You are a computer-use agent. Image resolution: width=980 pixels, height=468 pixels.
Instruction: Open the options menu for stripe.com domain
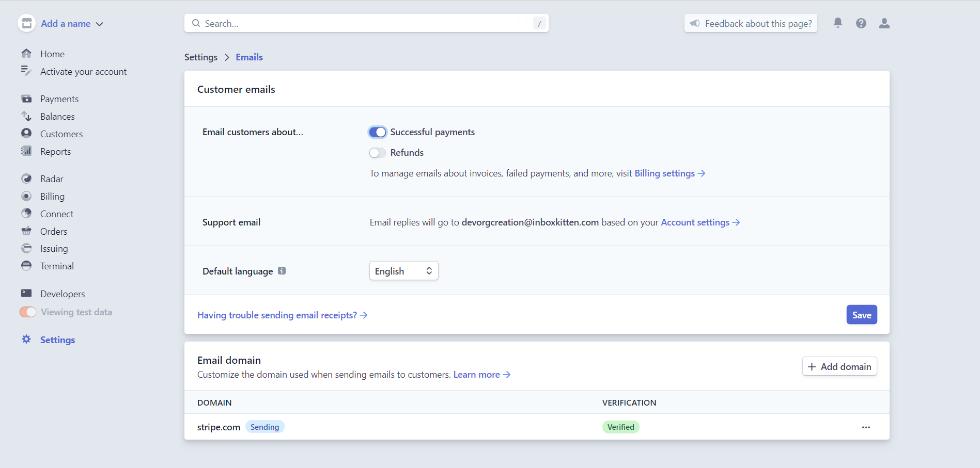tap(865, 427)
